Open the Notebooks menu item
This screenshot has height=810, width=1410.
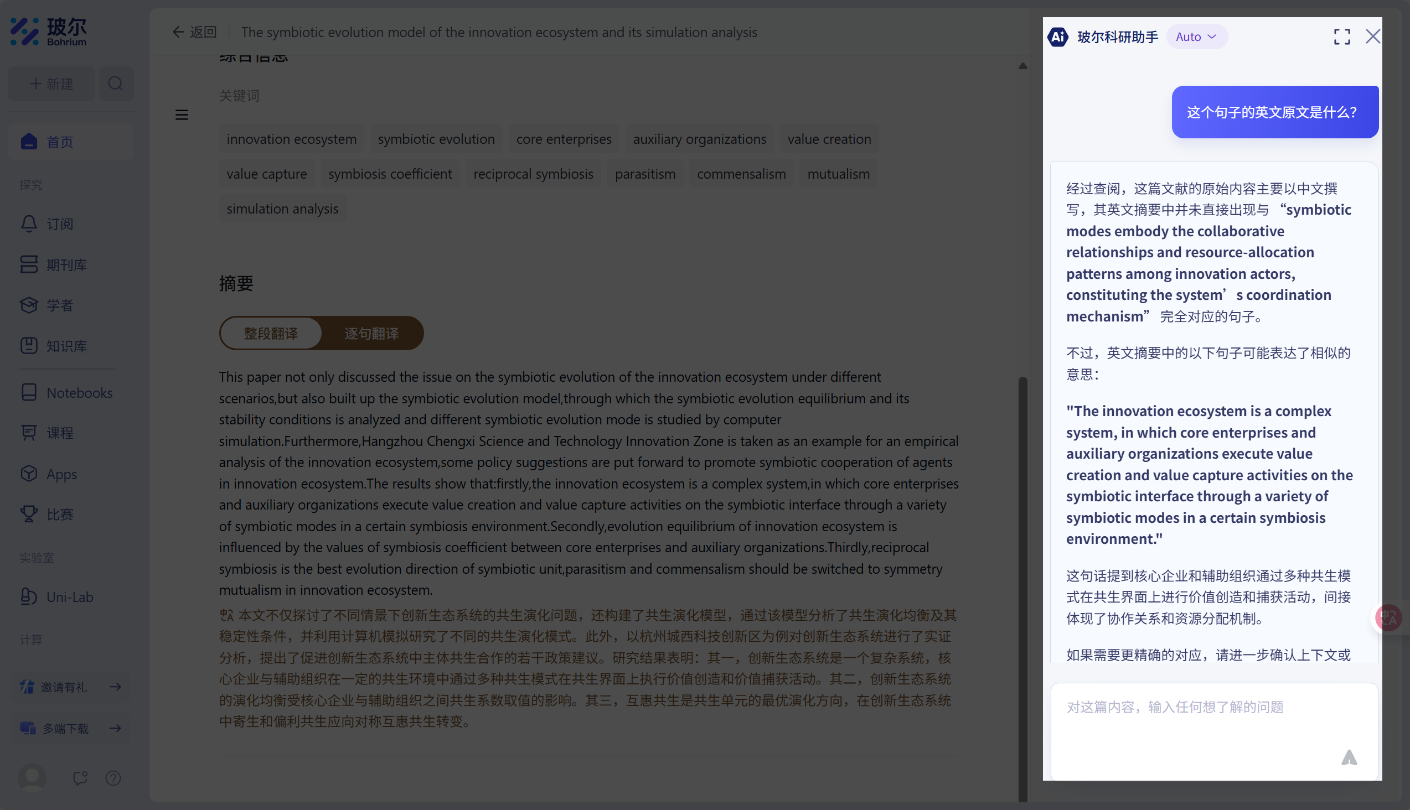point(79,393)
